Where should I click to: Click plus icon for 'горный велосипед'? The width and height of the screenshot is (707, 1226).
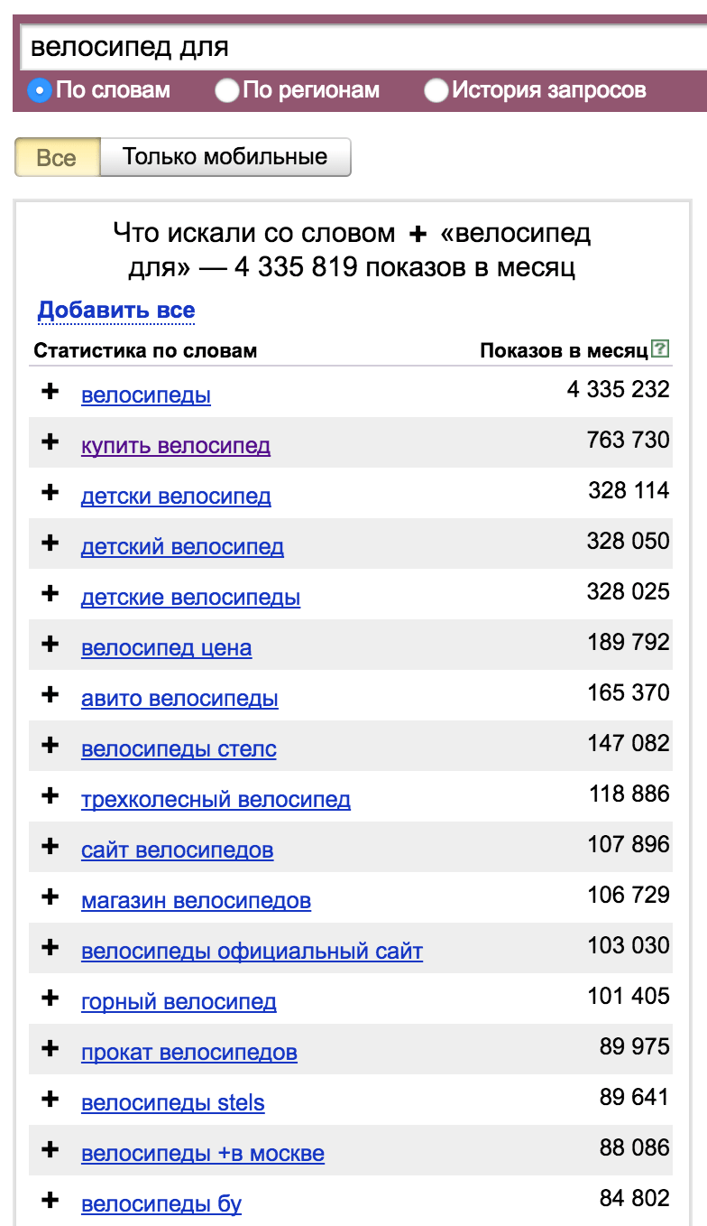click(50, 998)
